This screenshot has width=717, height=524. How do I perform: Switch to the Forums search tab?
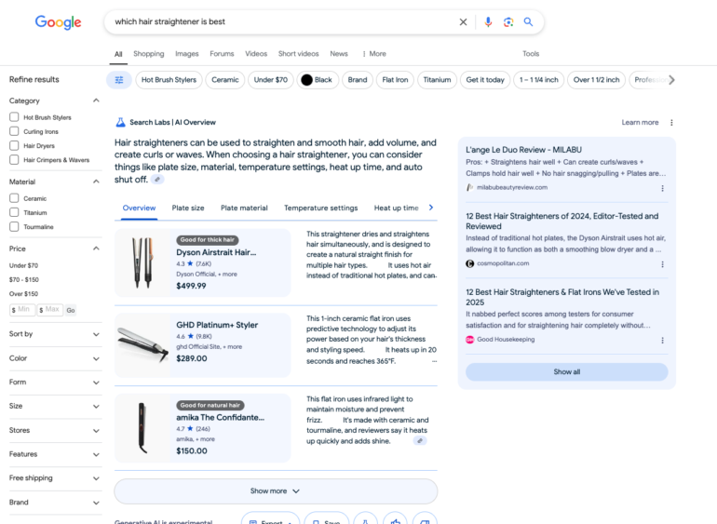(x=222, y=53)
